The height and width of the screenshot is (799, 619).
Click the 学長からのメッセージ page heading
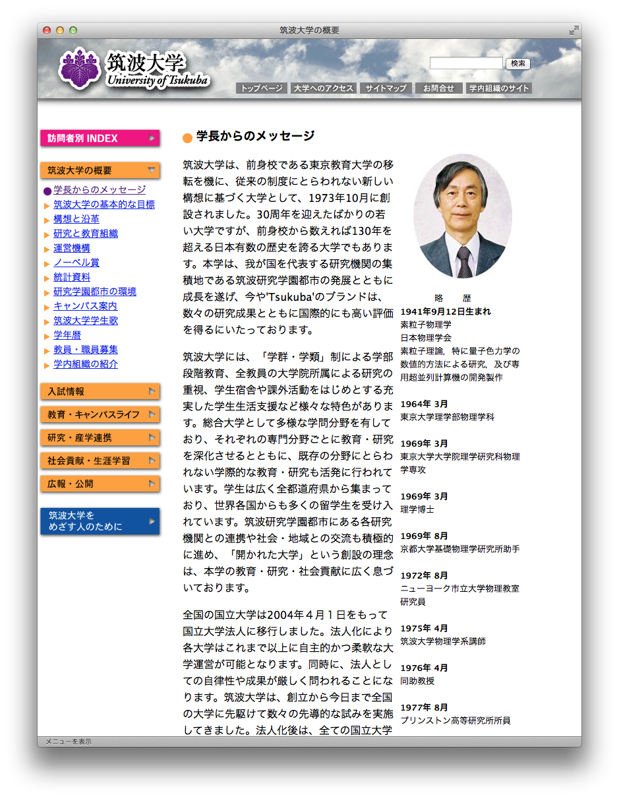pyautogui.click(x=256, y=137)
